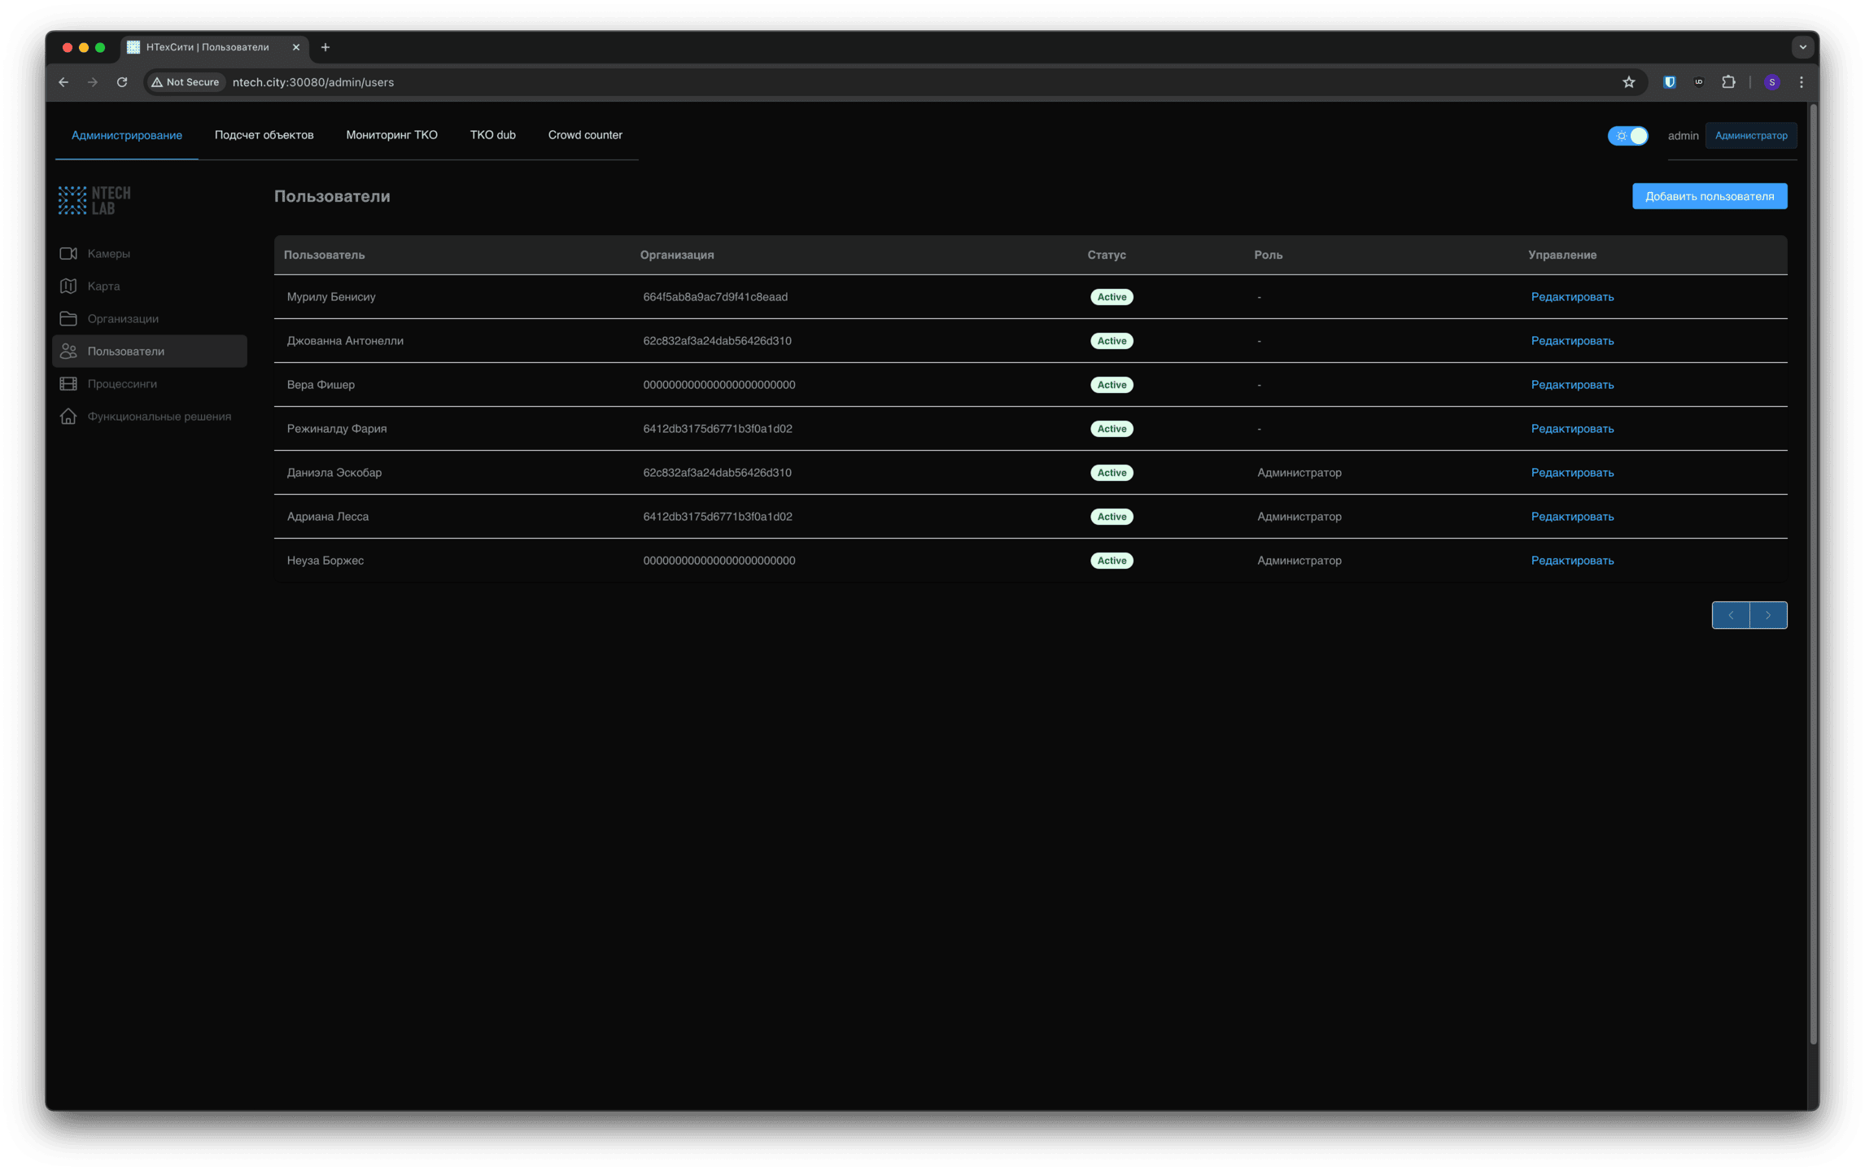This screenshot has height=1171, width=1865.
Task: Open the Functional solutions home icon
Action: point(68,417)
